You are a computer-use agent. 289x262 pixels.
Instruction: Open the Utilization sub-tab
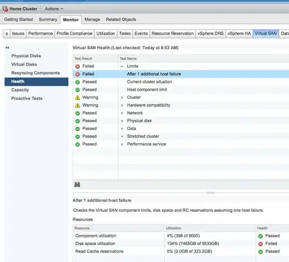pos(105,34)
